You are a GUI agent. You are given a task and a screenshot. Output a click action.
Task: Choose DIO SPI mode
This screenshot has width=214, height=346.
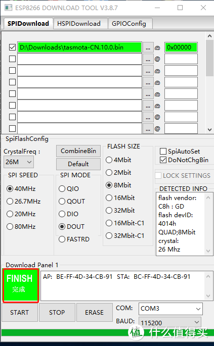pos(68,214)
